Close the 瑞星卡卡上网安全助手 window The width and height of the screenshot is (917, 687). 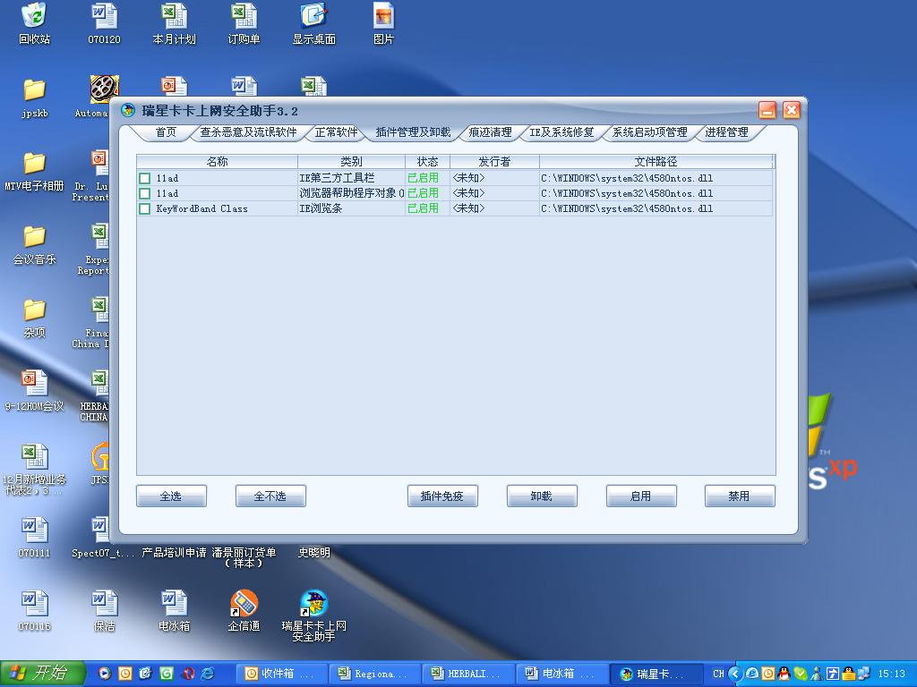[792, 110]
